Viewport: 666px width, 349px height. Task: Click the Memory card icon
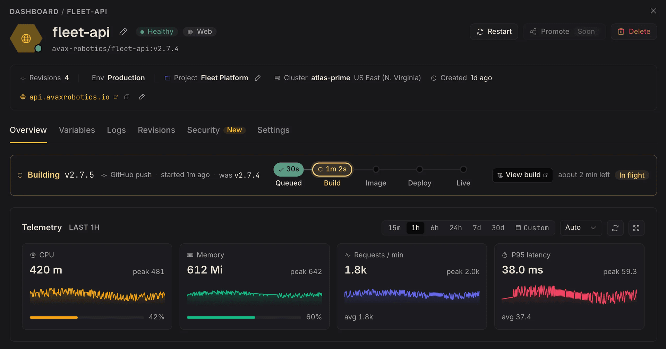click(190, 255)
